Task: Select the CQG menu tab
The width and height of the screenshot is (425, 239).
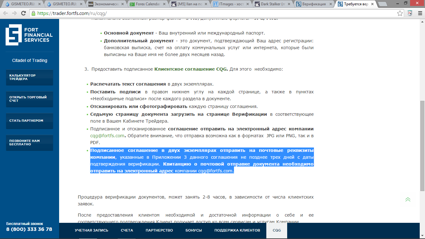Action: (277, 230)
